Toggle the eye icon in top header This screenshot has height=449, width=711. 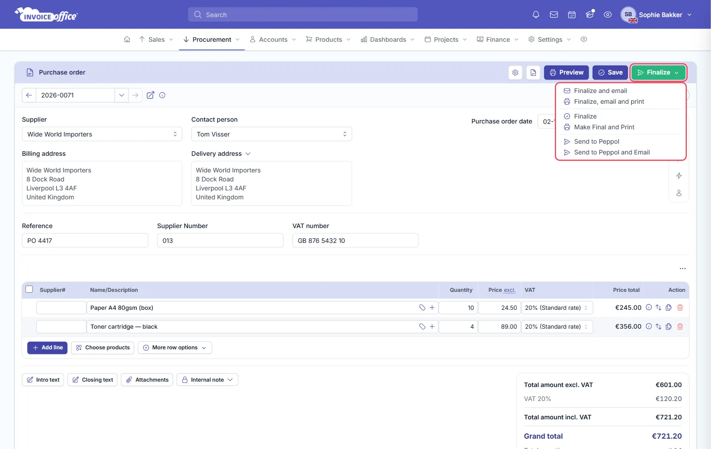pyautogui.click(x=607, y=15)
